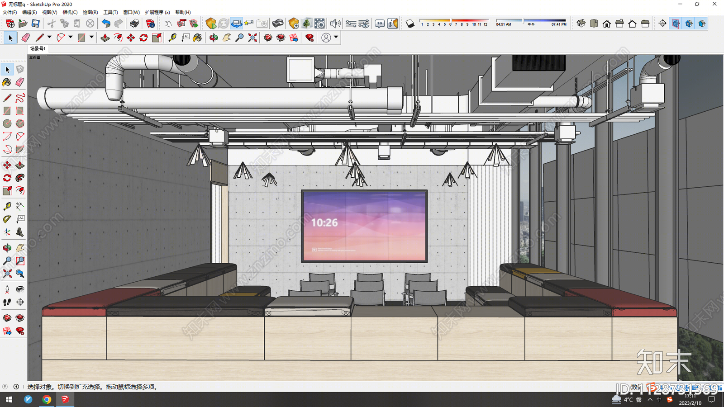
Task: Open the 视图(V) menu
Action: click(x=49, y=12)
